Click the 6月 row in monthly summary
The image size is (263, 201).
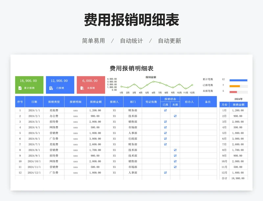pyautogui.click(x=233, y=139)
